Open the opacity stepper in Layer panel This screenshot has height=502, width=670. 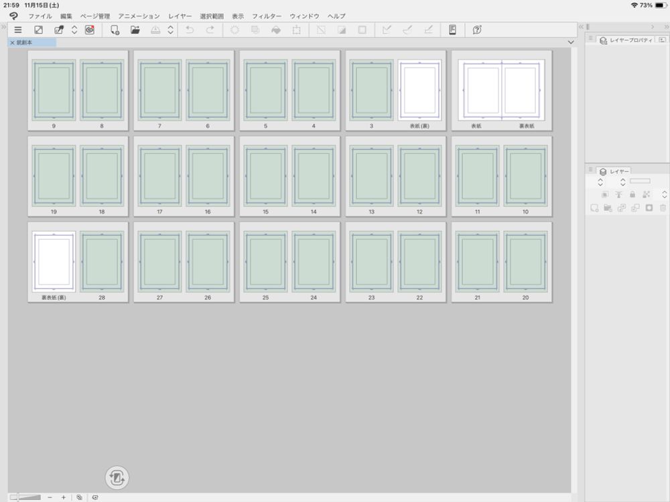pyautogui.click(x=623, y=182)
